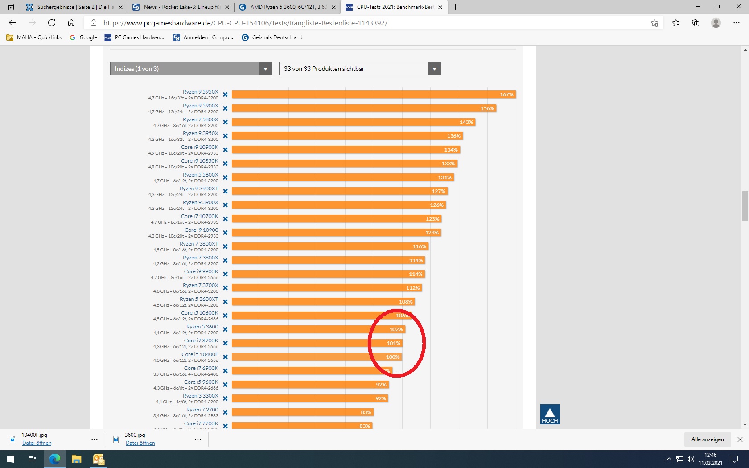This screenshot has width=749, height=468.
Task: Go back to the previous page
Action: coord(12,23)
